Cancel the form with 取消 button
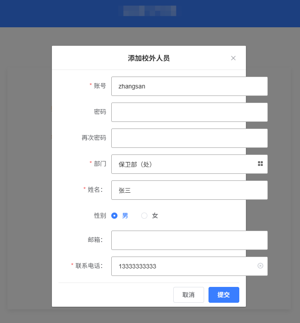Screen dimensions: 300x323 coord(189,295)
